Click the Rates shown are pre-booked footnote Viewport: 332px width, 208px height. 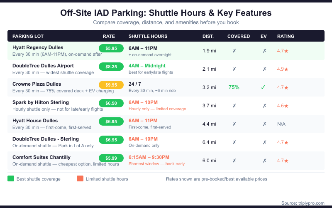point(216,179)
